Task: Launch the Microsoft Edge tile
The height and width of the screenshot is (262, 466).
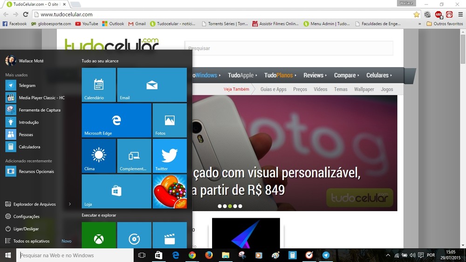Action: (116, 120)
